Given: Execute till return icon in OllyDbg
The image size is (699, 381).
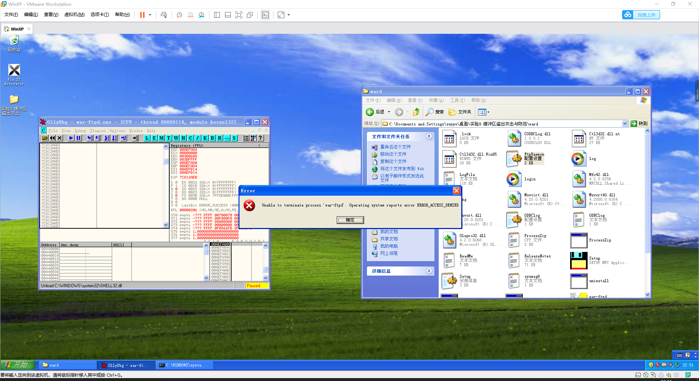Looking at the screenshot, I should coord(124,138).
